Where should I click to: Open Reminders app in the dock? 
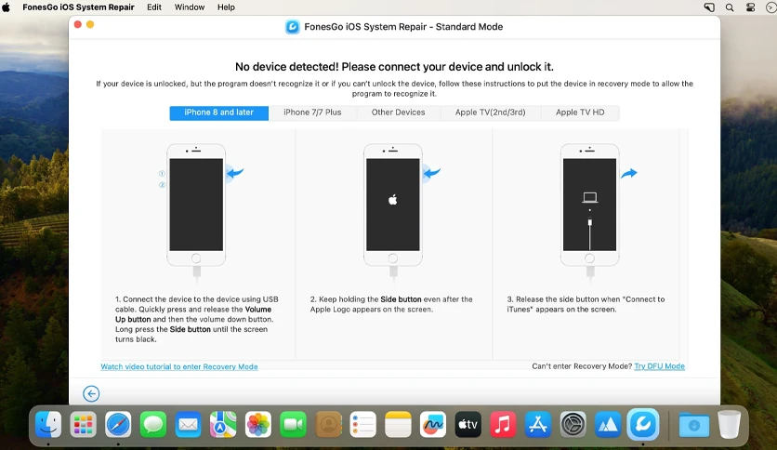click(363, 425)
